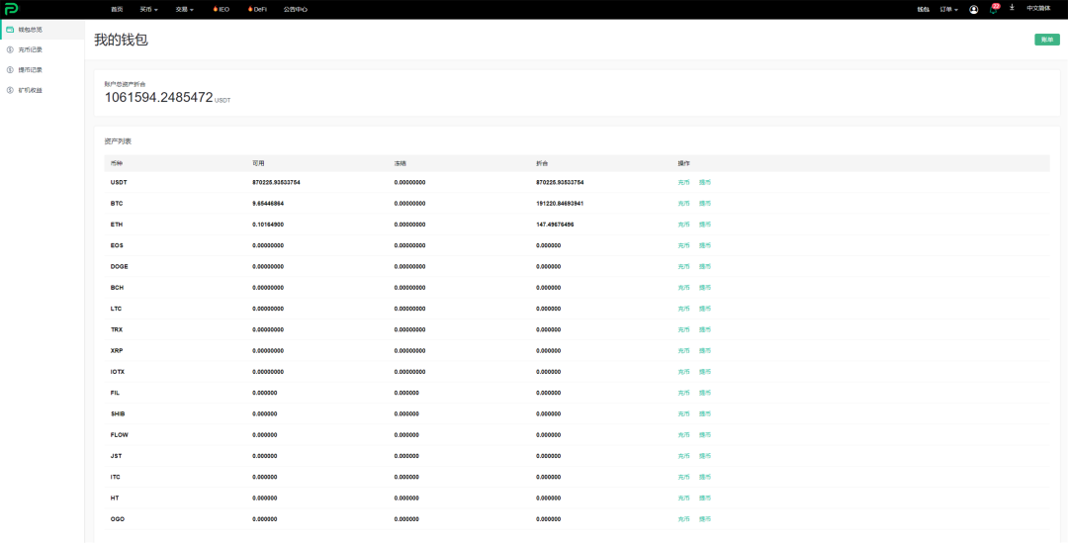Expand the 订单 dropdown menu
Screen dimensions: 1068x543
click(948, 10)
